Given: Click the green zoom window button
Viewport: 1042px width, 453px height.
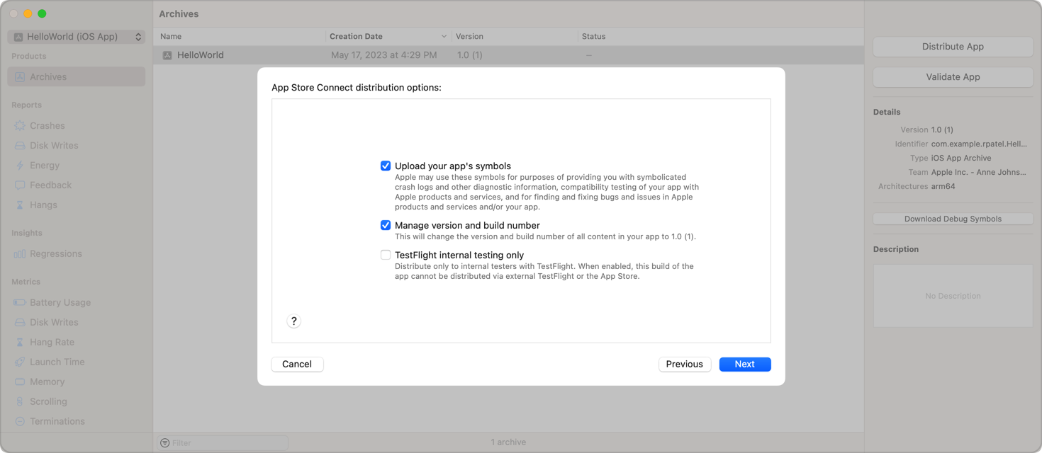Looking at the screenshot, I should 42,13.
